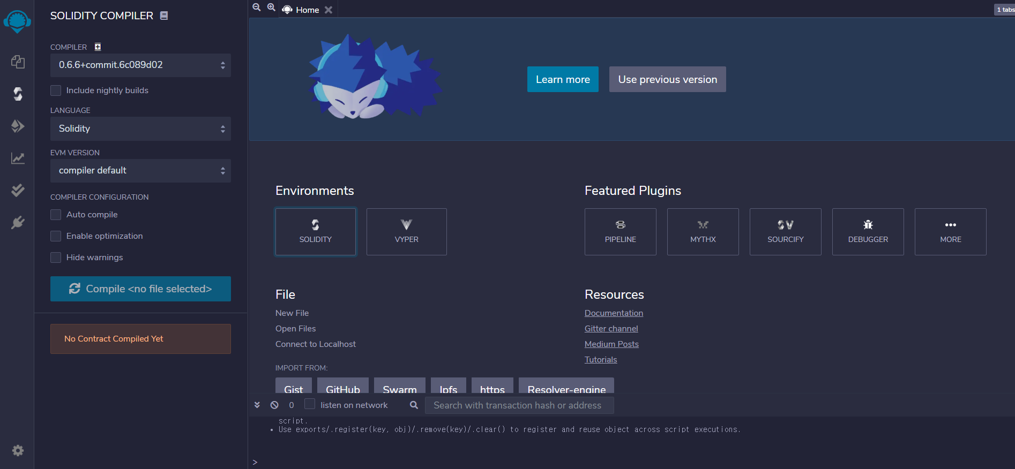Open the Analysis chart sidebar icon

click(x=18, y=158)
